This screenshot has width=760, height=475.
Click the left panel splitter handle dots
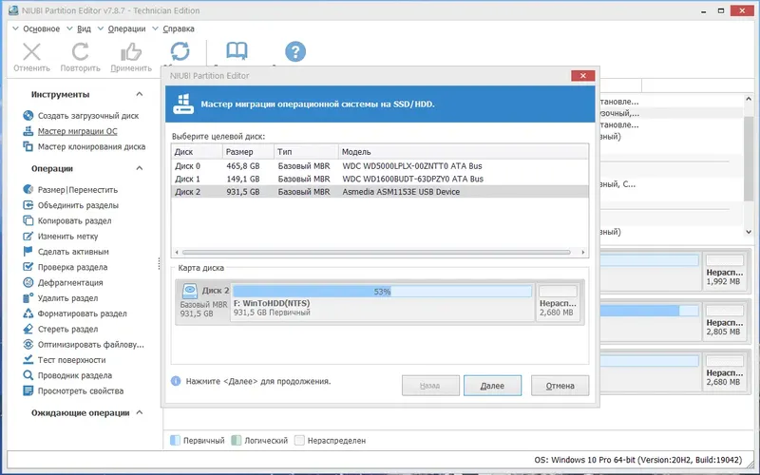159,263
